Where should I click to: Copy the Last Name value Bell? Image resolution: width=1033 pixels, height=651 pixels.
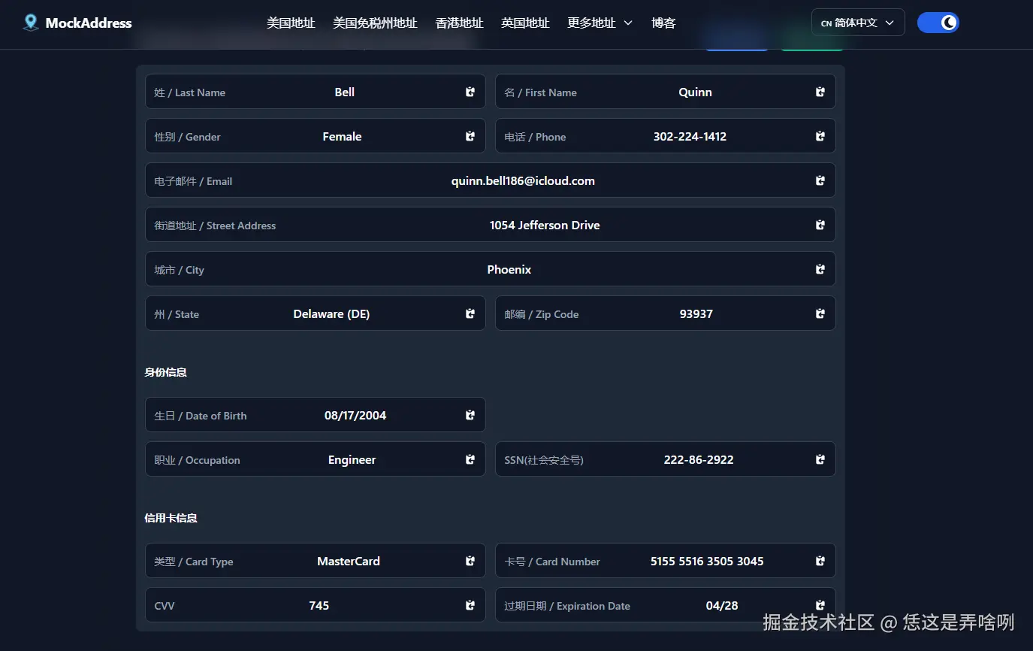(x=470, y=92)
